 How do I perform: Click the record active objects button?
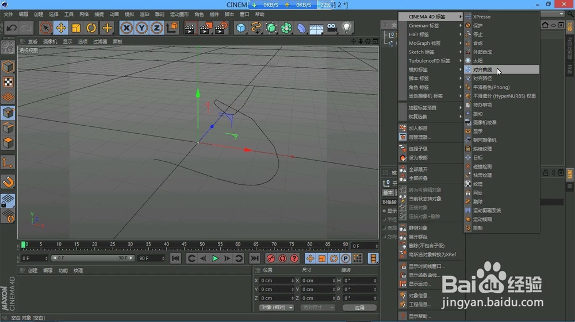coord(271,258)
